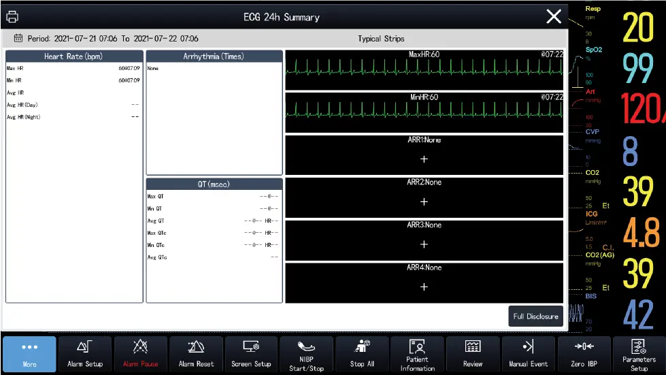The width and height of the screenshot is (666, 375).
Task: Select the MaxHR typical ECG strip
Action: click(x=424, y=70)
